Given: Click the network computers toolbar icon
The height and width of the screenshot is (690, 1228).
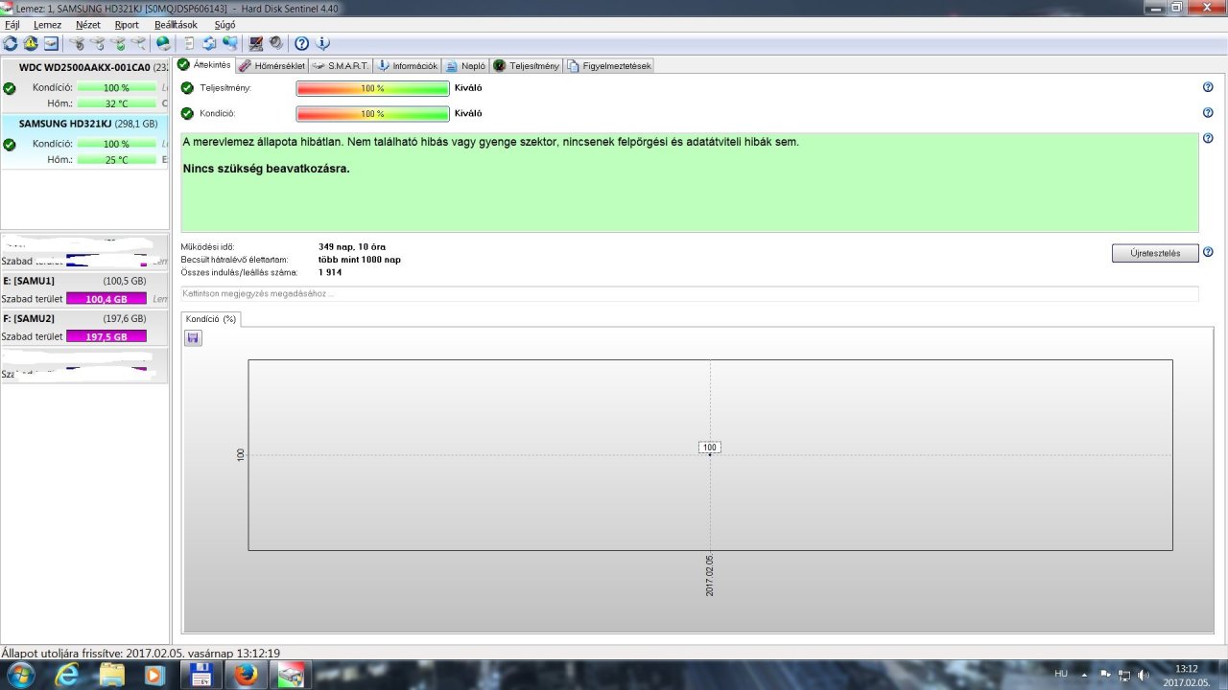Looking at the screenshot, I should point(229,43).
